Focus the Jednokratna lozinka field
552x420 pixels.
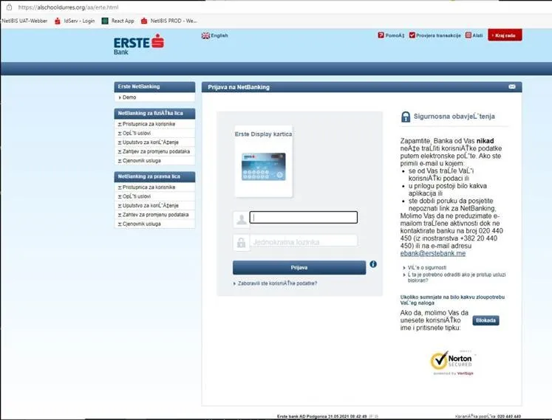click(x=304, y=241)
